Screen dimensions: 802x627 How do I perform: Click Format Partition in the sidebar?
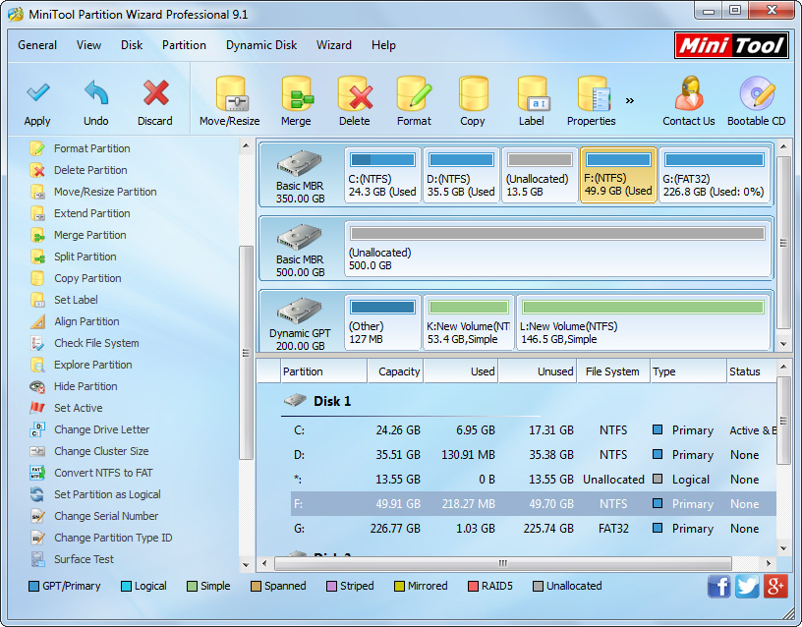(x=92, y=148)
